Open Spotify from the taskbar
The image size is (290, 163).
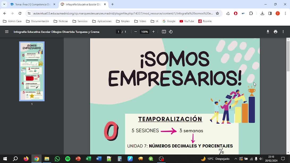point(68,159)
